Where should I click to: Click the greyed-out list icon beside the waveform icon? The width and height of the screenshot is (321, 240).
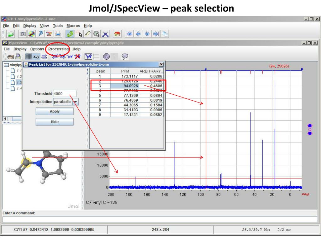tap(96, 57)
